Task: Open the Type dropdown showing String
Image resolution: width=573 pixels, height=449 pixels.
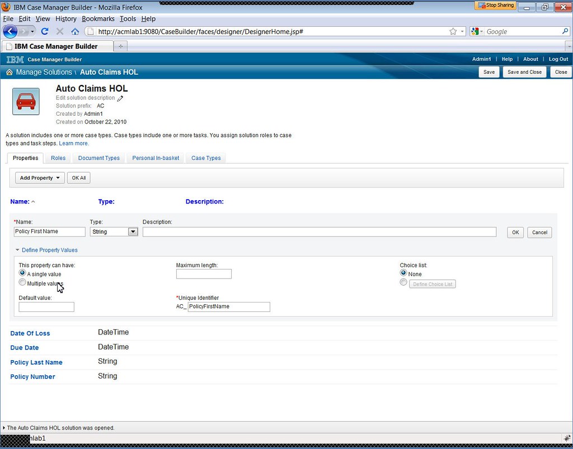Action: pyautogui.click(x=133, y=231)
